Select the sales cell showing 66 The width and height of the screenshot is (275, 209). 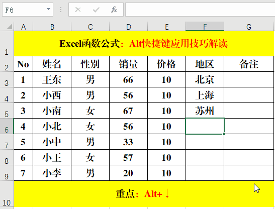click(129, 79)
